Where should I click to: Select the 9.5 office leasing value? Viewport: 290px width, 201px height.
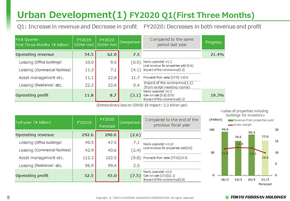click(x=113, y=62)
